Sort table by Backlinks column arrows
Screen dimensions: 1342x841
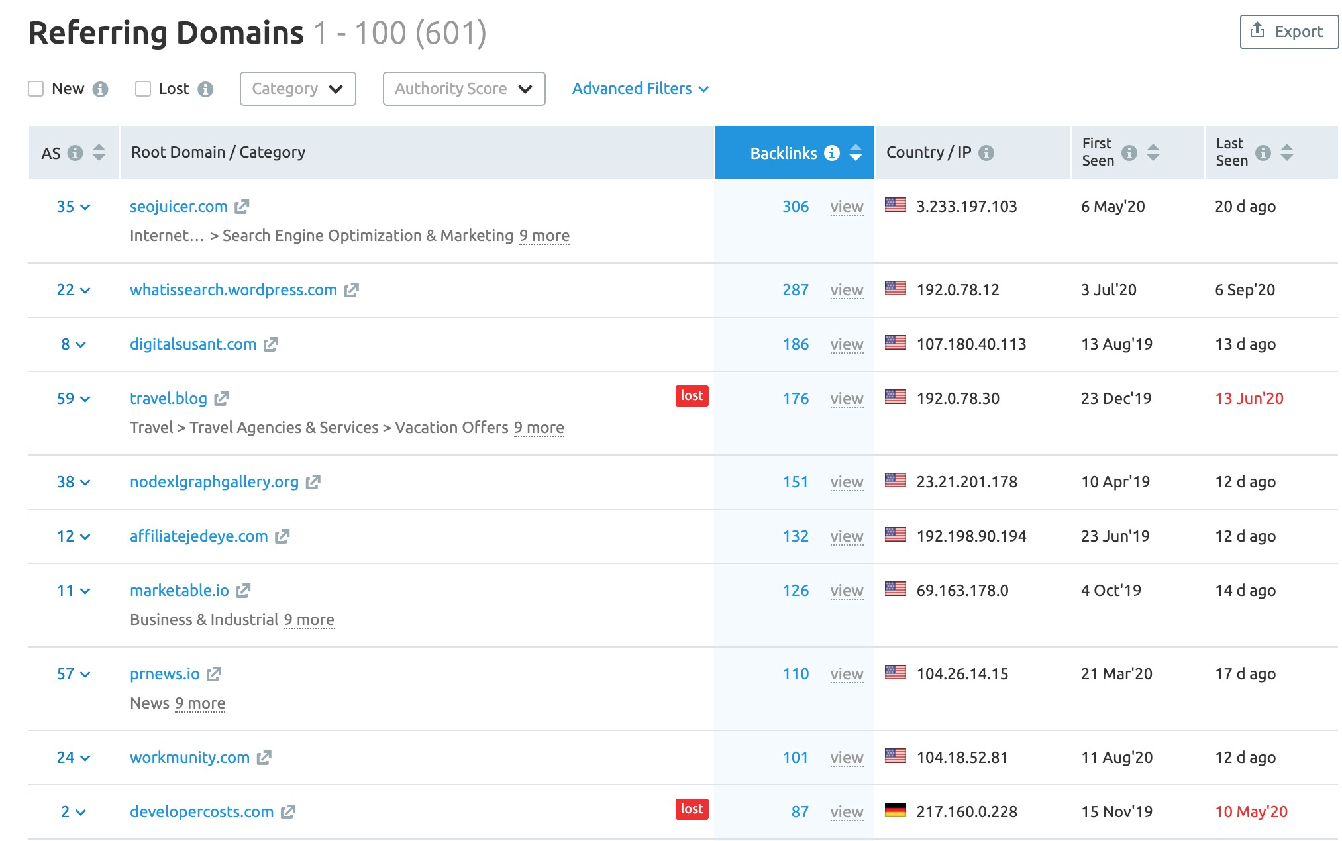coord(856,153)
